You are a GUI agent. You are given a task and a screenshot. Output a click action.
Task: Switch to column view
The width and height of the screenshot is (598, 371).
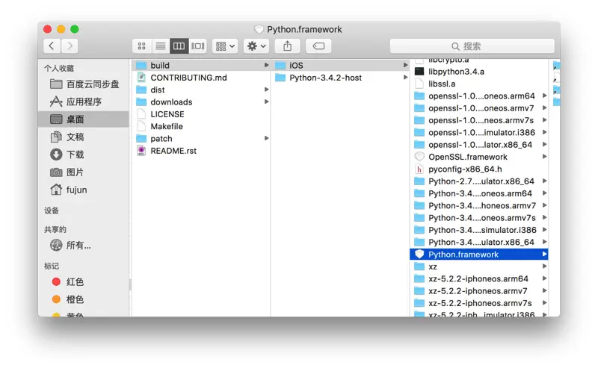[179, 46]
